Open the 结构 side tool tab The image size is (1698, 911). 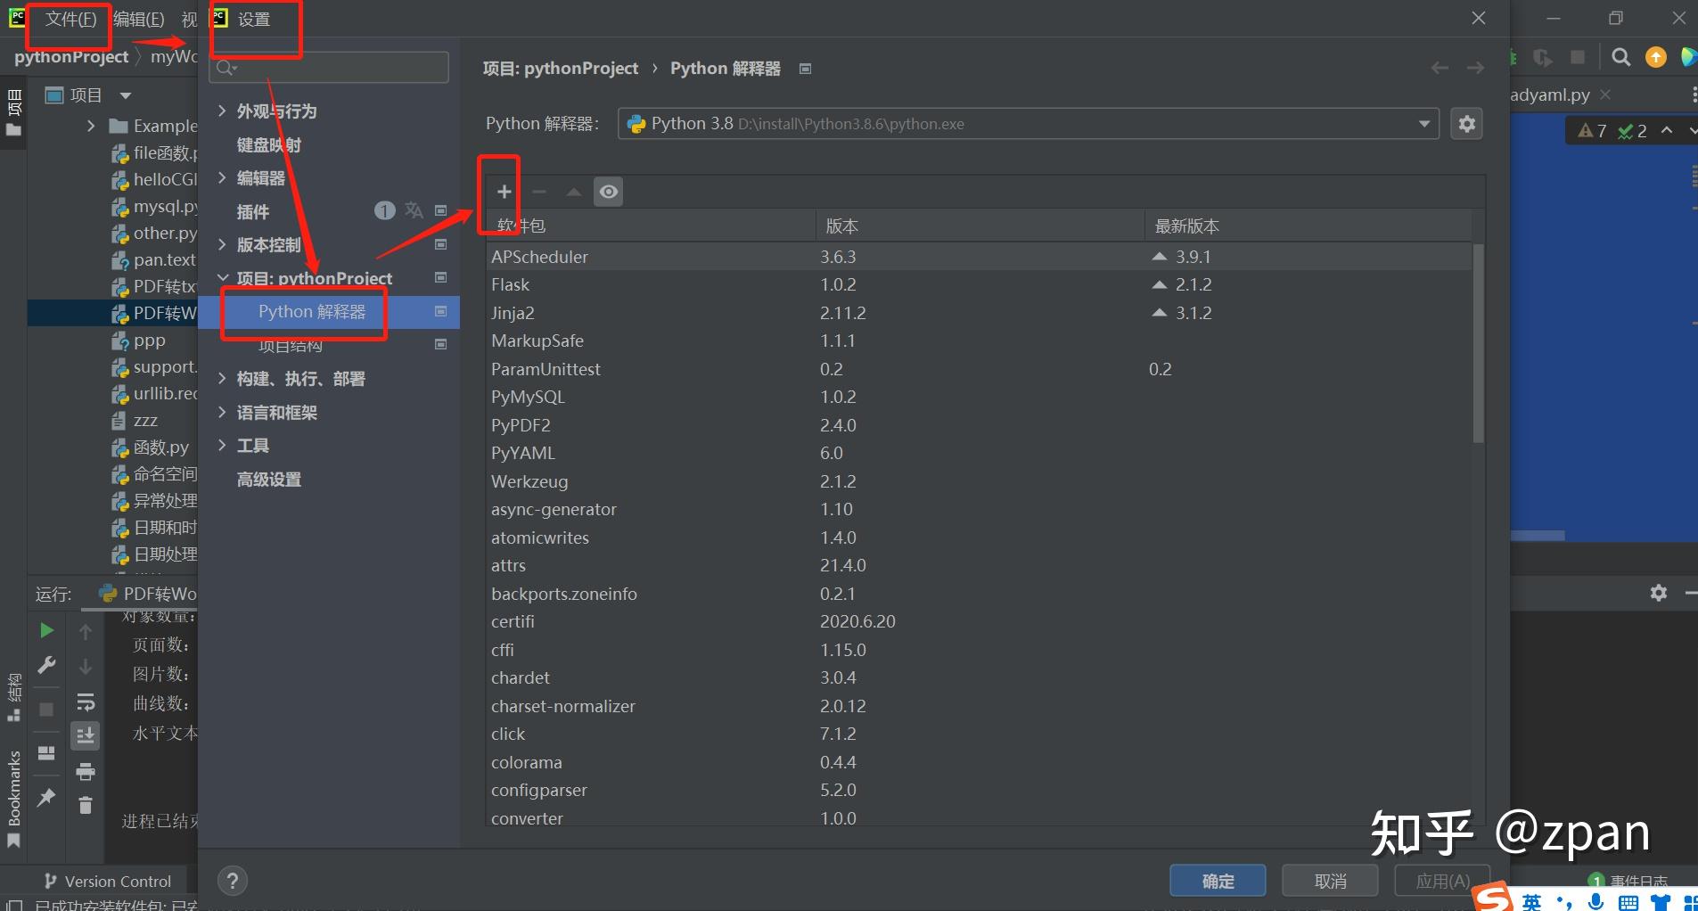13,697
